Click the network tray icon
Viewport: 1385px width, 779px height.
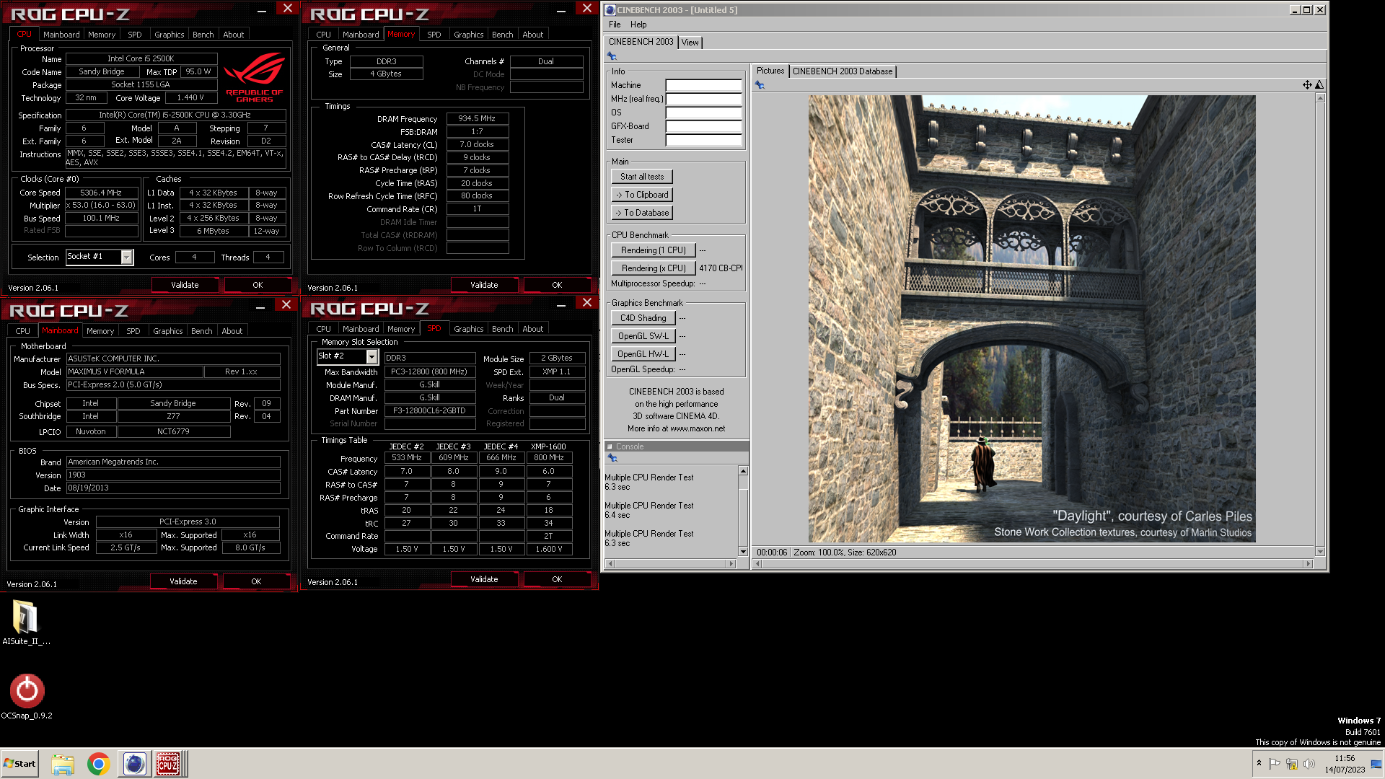[1292, 763]
